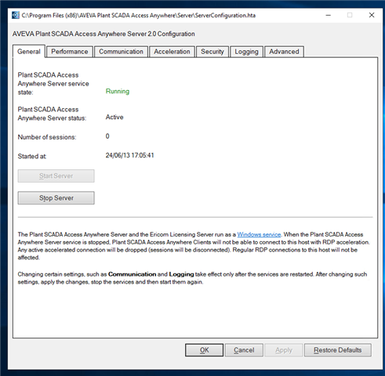Click the disabled maximize window icon

pos(350,15)
